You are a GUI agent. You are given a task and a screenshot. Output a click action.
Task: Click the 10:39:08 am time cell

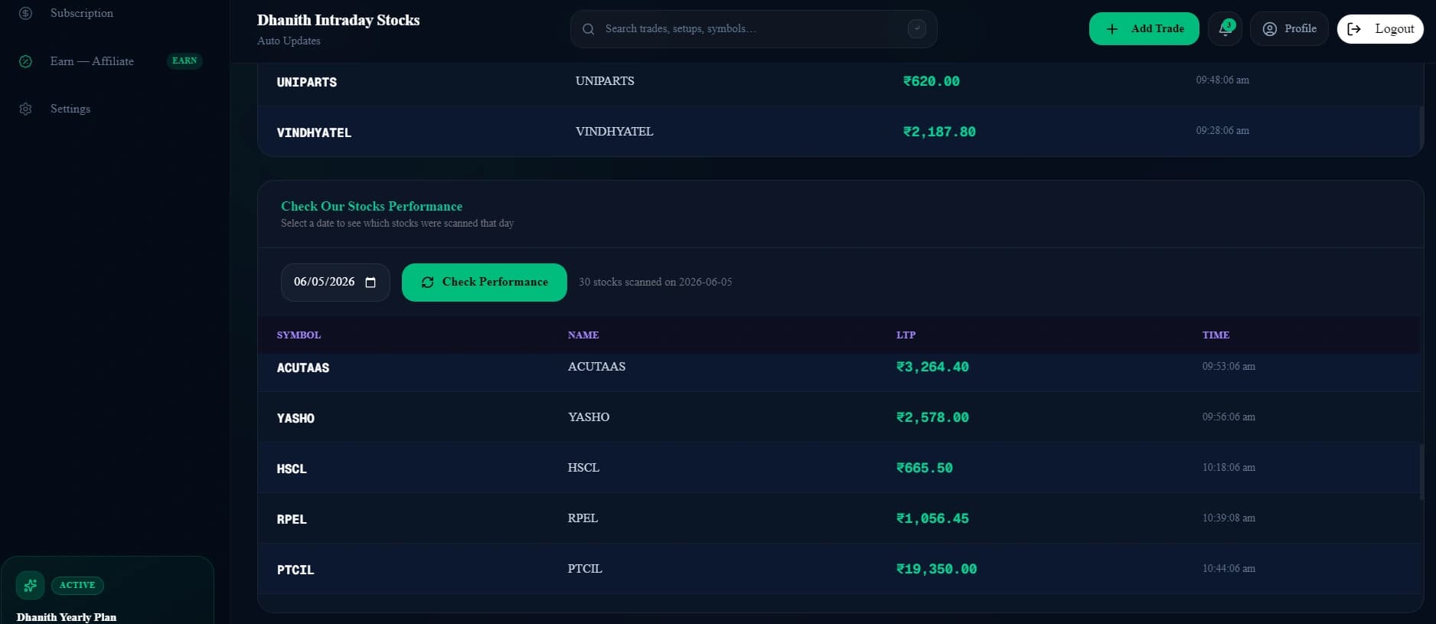coord(1229,518)
